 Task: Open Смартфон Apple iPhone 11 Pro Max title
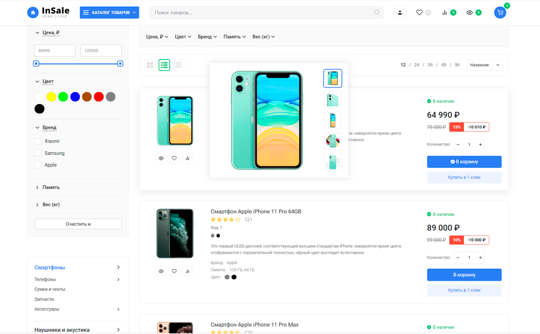[254, 325]
